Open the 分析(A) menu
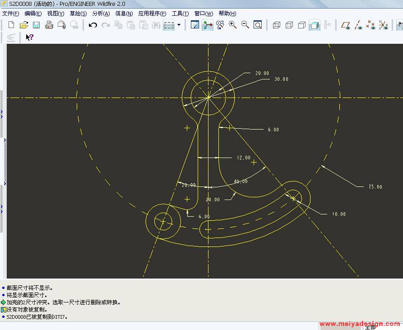403x330 pixels. 101,14
